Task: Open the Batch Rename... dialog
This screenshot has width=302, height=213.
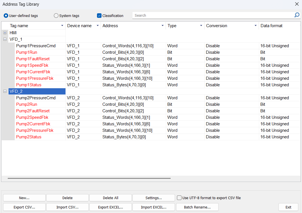Action: pos(197,207)
